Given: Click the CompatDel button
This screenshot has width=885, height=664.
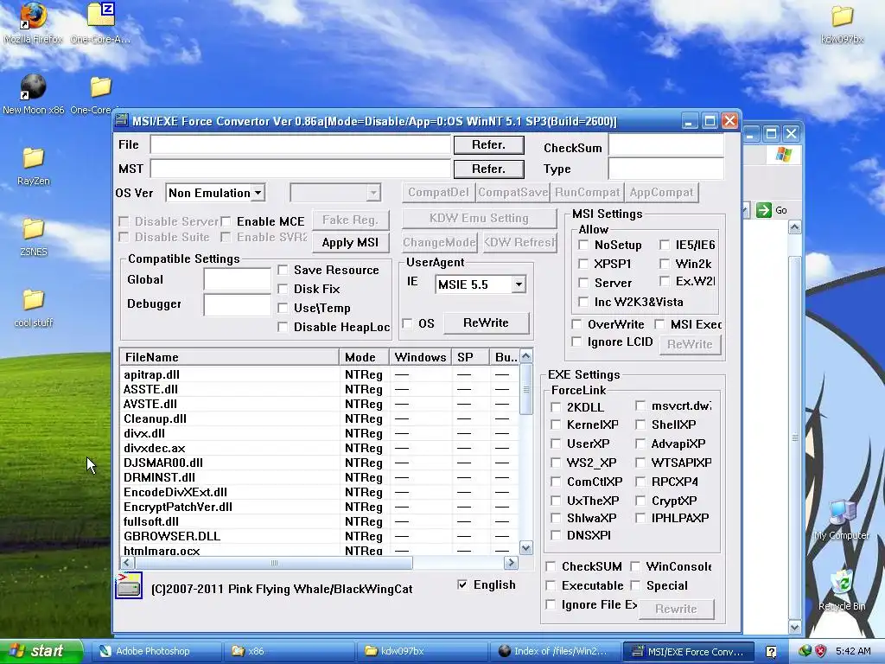Looking at the screenshot, I should click(x=438, y=192).
